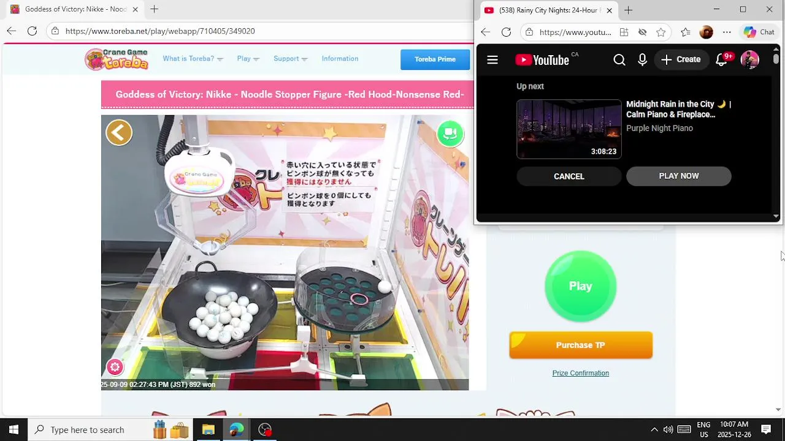Click PLAY NOW for next video
Screen dimensions: 785x441
click(x=679, y=176)
